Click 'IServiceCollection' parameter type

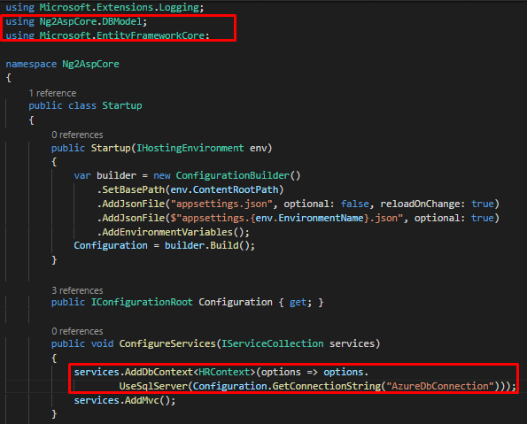(x=272, y=343)
